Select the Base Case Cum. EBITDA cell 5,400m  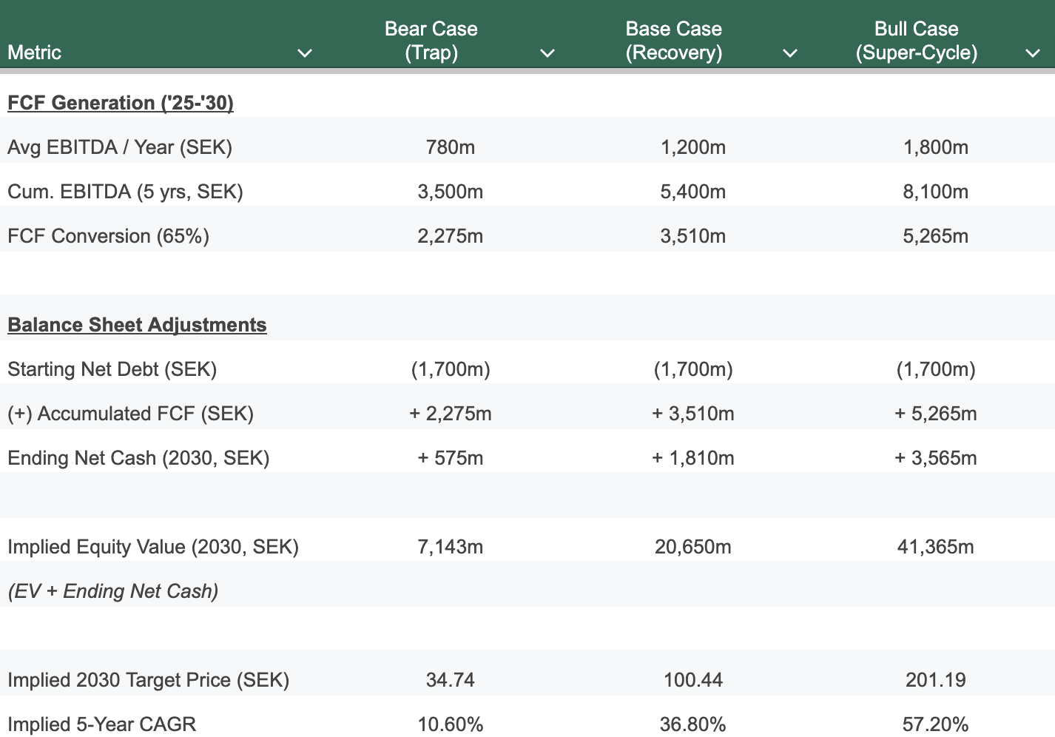[x=693, y=192]
